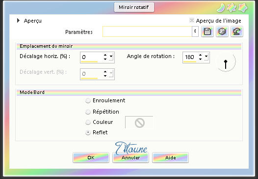This screenshot has height=179, width=258.
Task: Save the current preset with the floppy disk icon
Action: click(207, 31)
